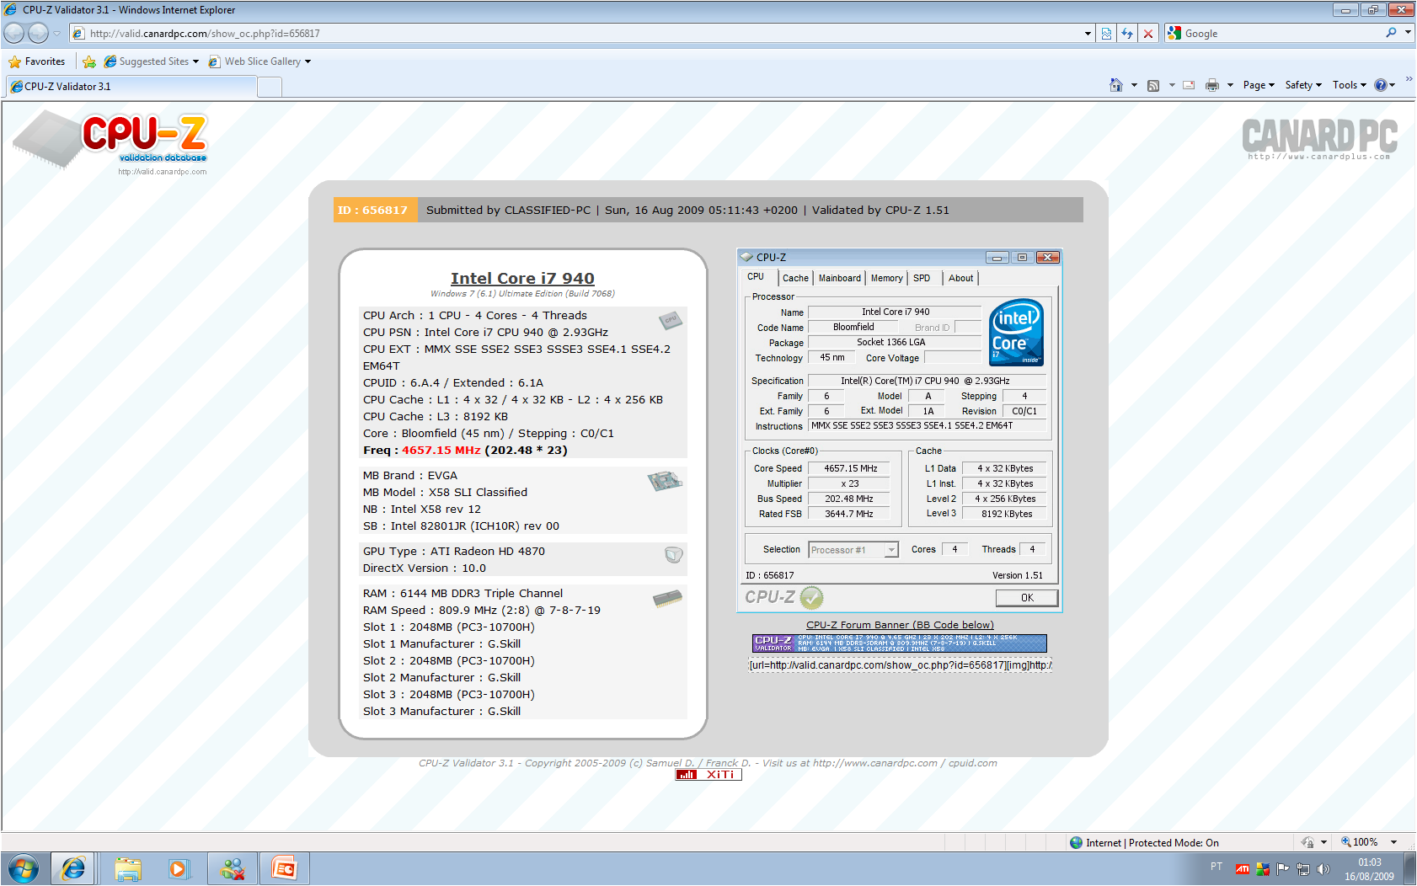
Task: Open Windows Explorer from the taskbar
Action: pyautogui.click(x=128, y=868)
